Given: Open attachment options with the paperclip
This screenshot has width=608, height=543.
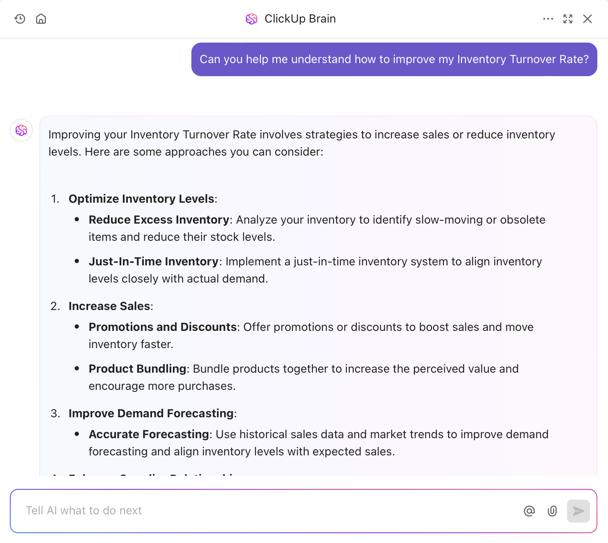Looking at the screenshot, I should coord(552,511).
